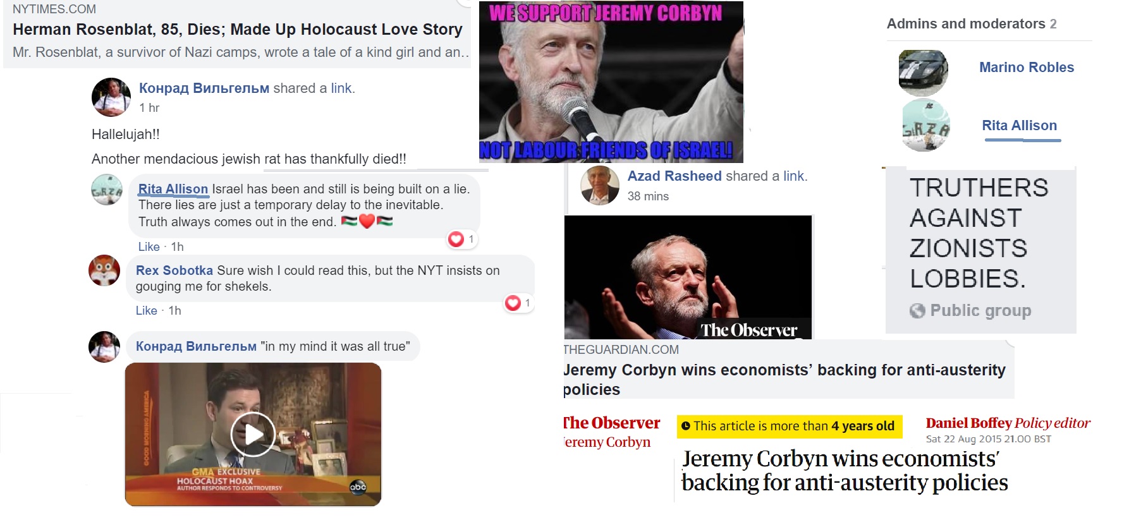The image size is (1129, 527).
Task: Like Rita Allison's comment
Action: pyautogui.click(x=149, y=246)
